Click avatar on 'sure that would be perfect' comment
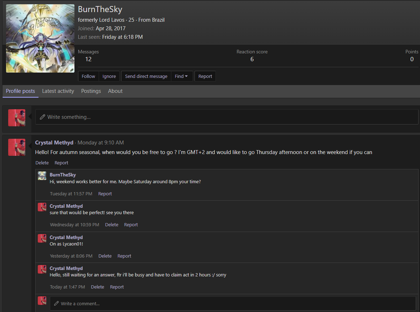420x312 pixels. [42, 207]
